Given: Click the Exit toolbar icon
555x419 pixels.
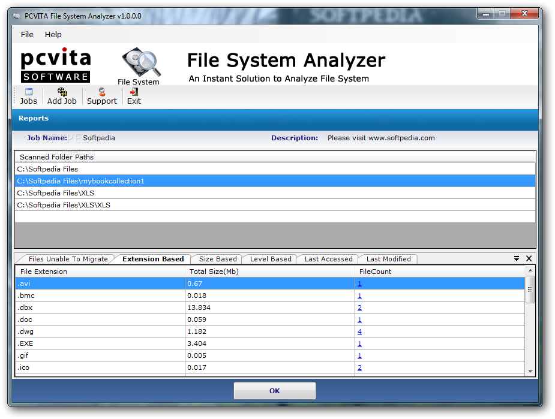Looking at the screenshot, I should [x=134, y=96].
